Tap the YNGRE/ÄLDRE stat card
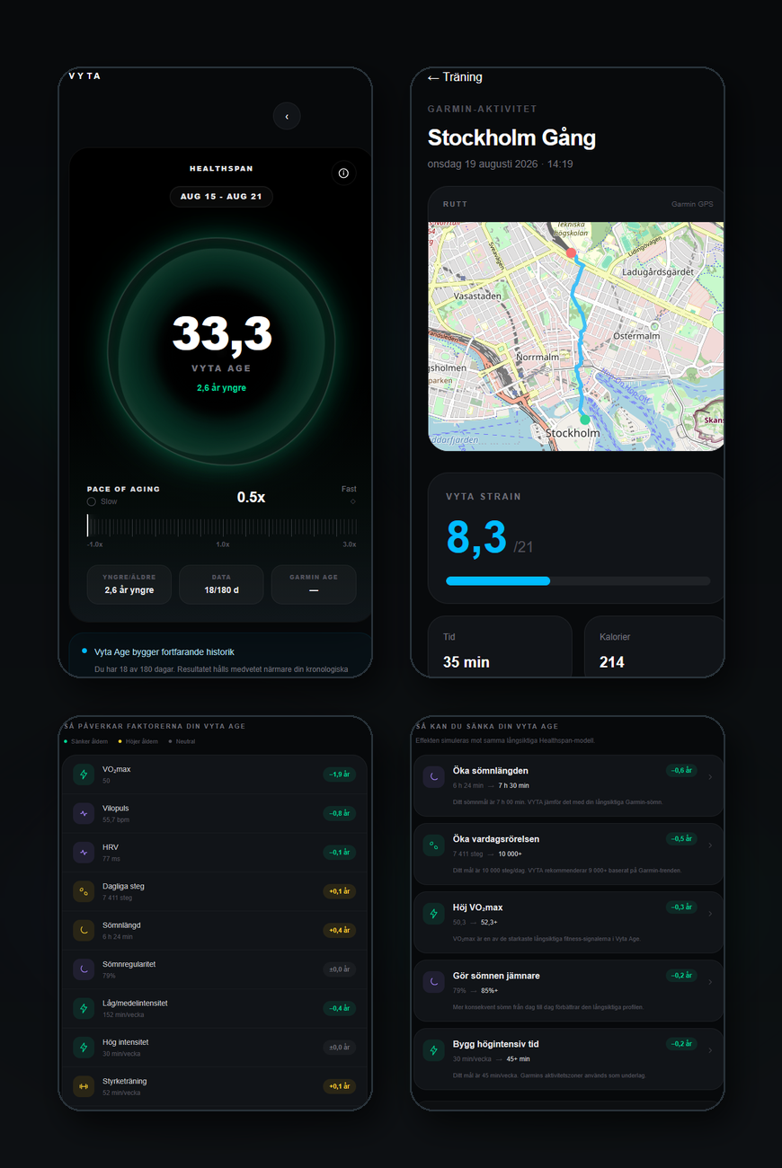The width and height of the screenshot is (782, 1168). [129, 584]
